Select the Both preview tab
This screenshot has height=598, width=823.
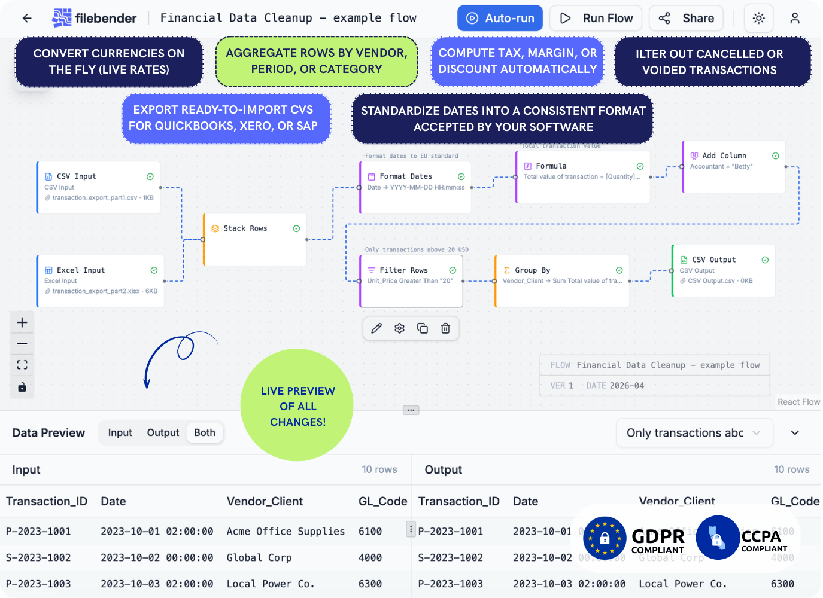click(205, 433)
